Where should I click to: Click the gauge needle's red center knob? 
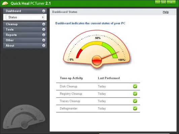[97, 60]
